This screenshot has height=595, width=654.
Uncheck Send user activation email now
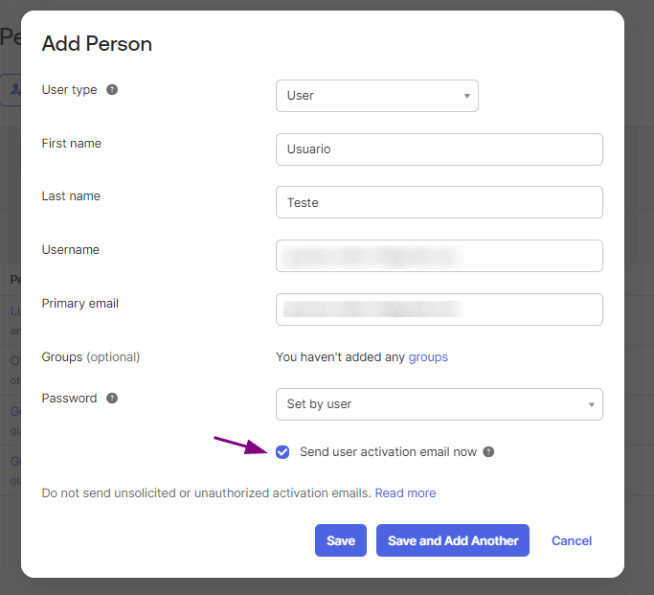point(282,452)
